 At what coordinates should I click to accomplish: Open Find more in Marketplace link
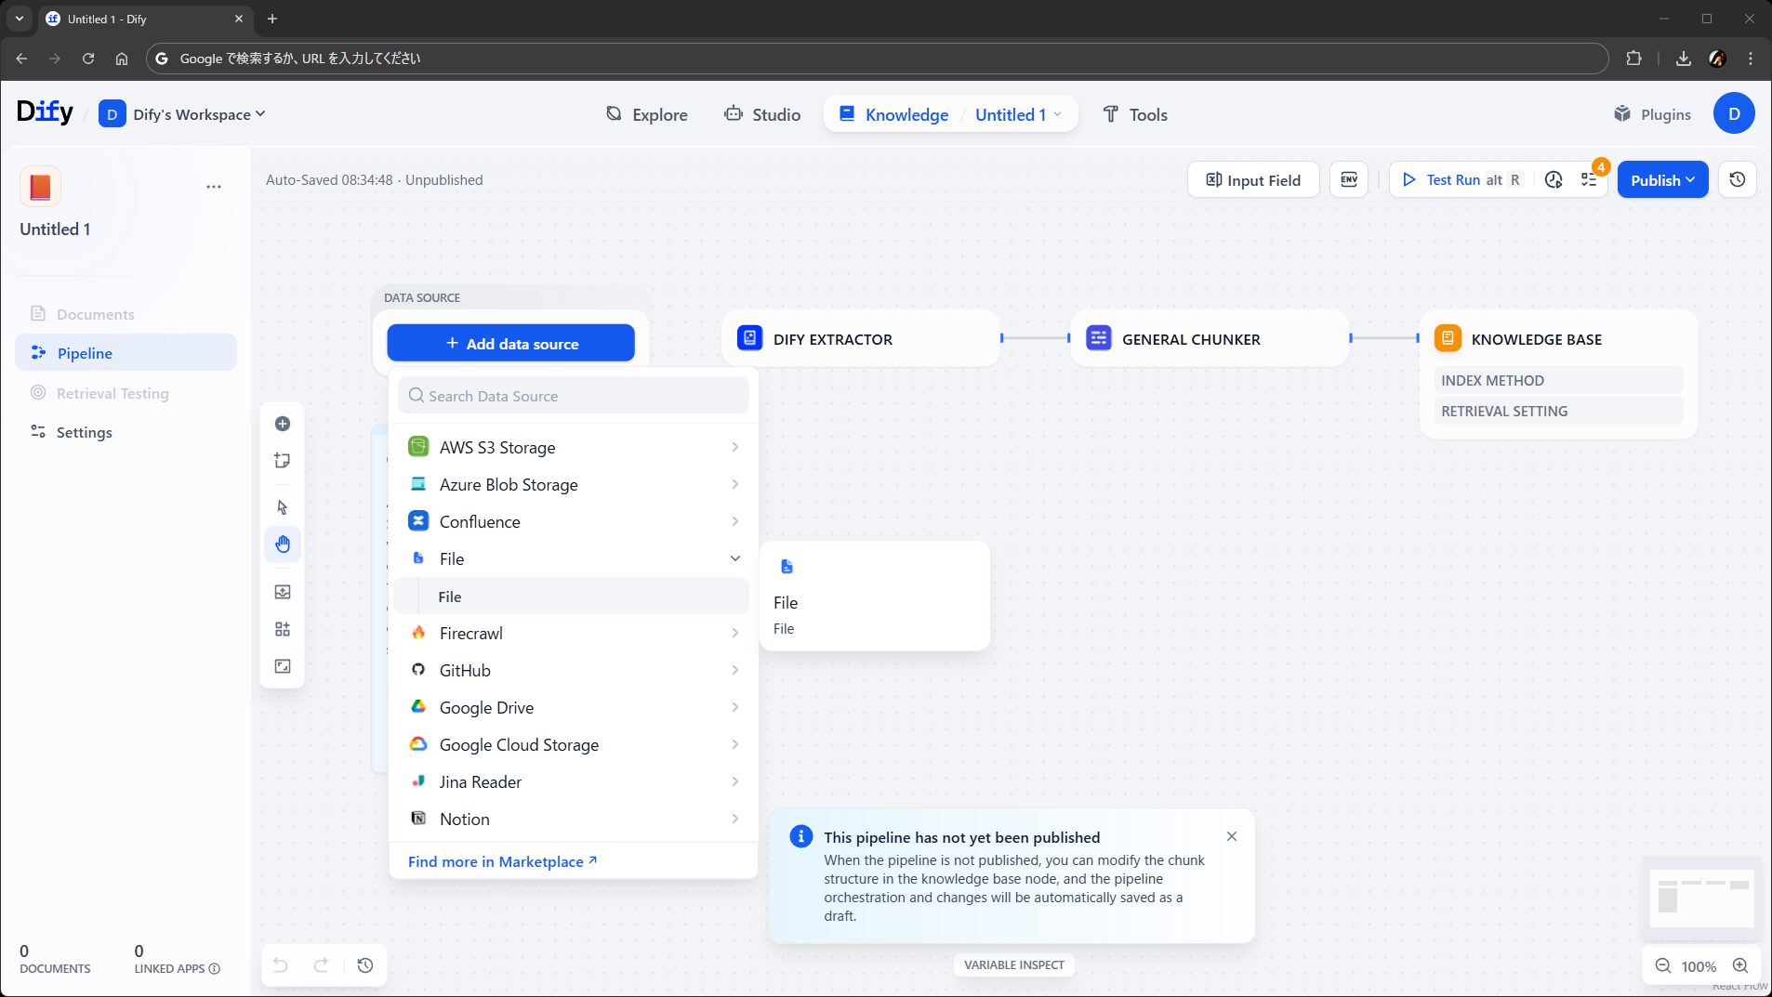(502, 861)
